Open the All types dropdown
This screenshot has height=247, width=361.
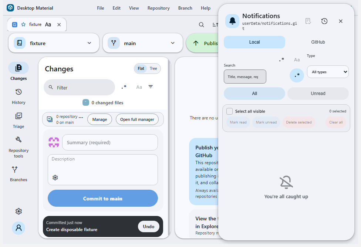pos(328,72)
